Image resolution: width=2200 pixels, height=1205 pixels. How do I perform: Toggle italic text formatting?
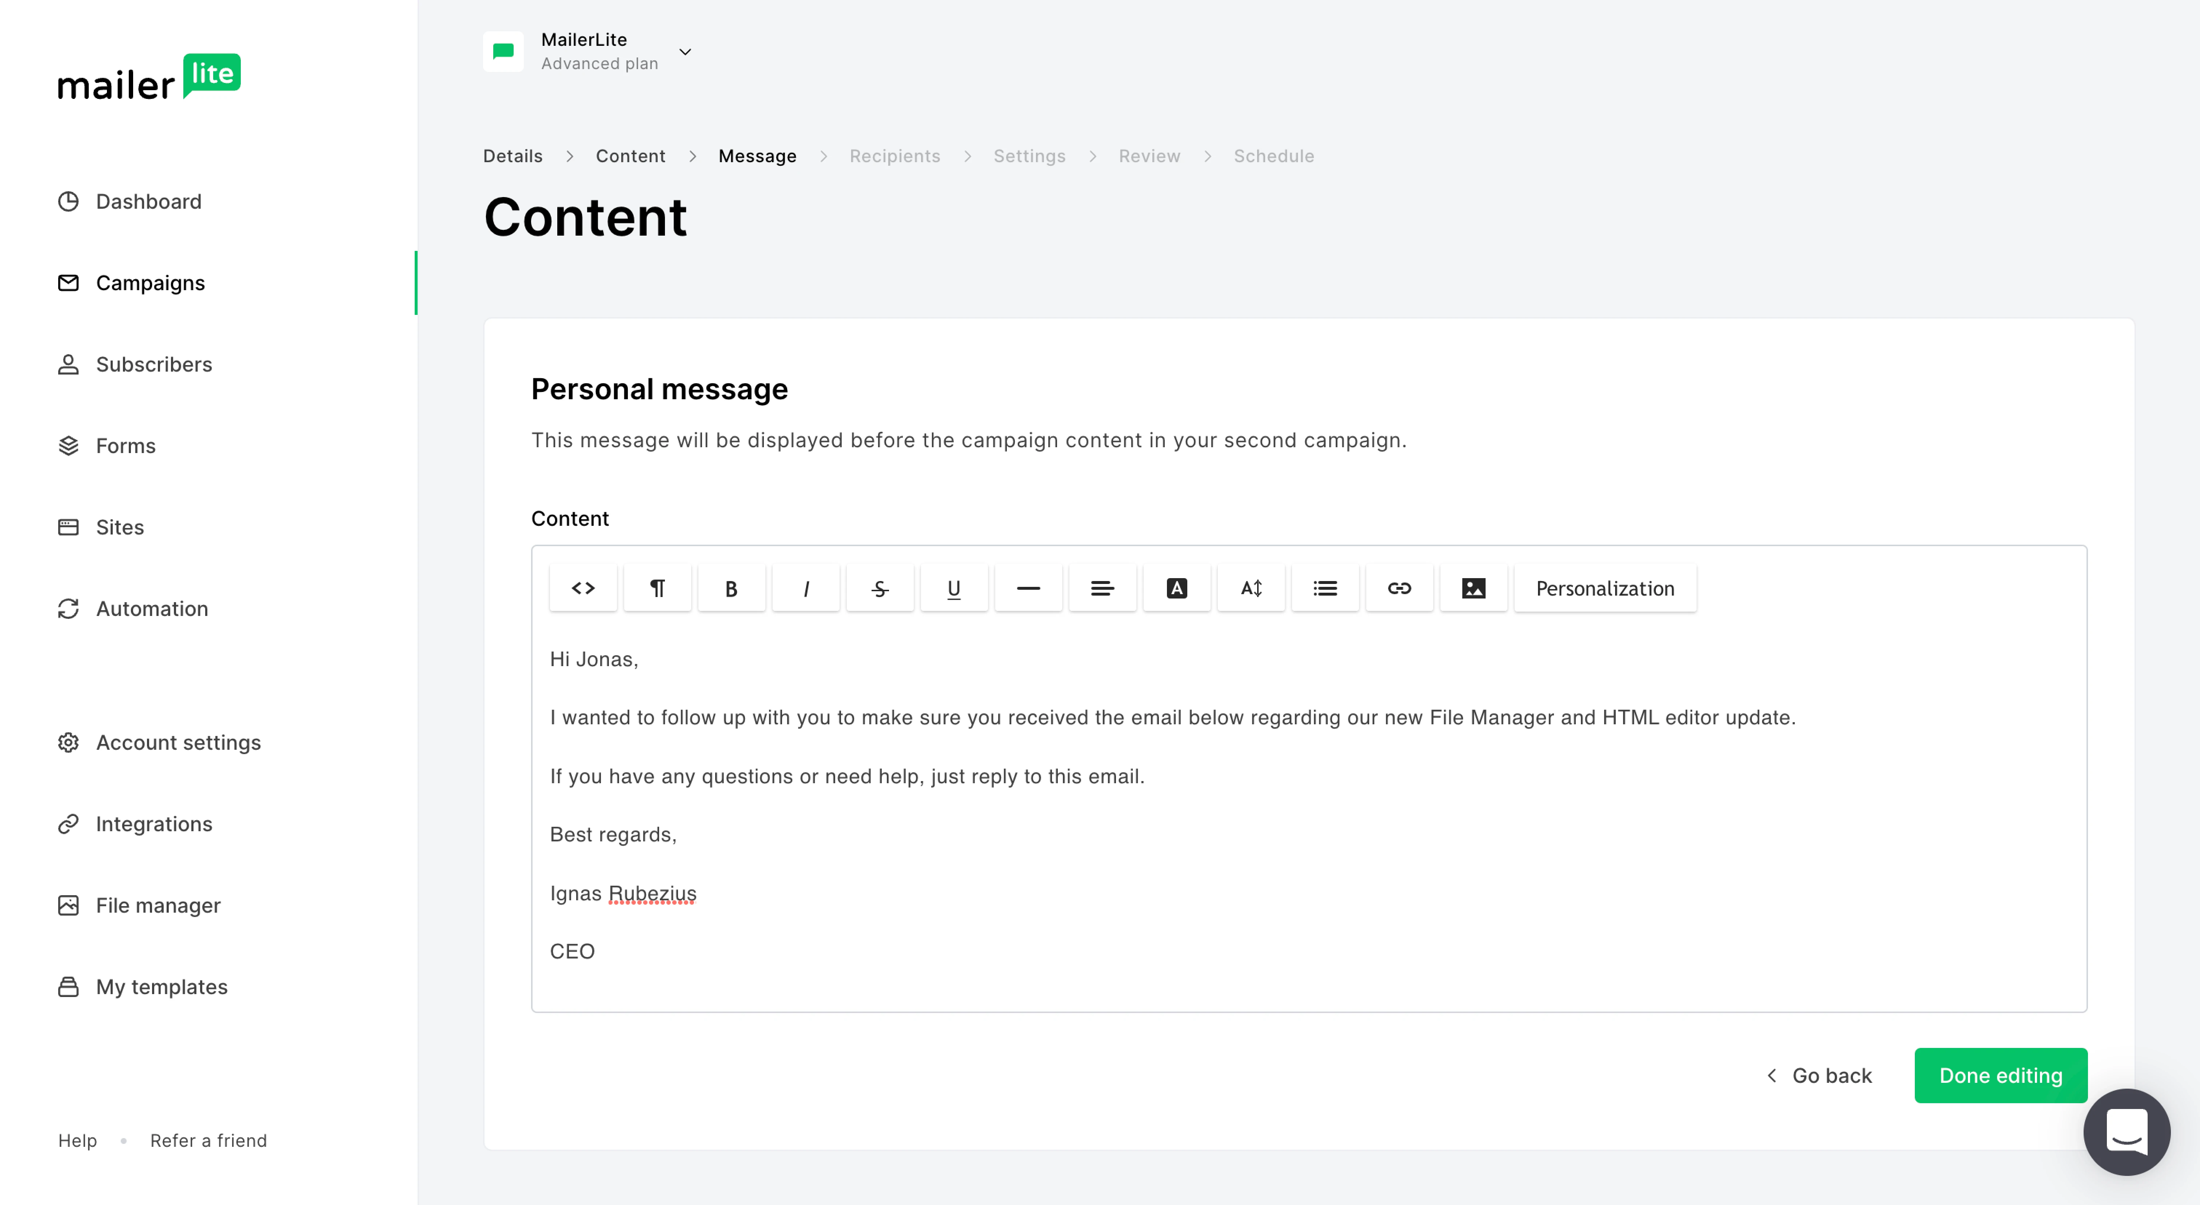point(805,588)
